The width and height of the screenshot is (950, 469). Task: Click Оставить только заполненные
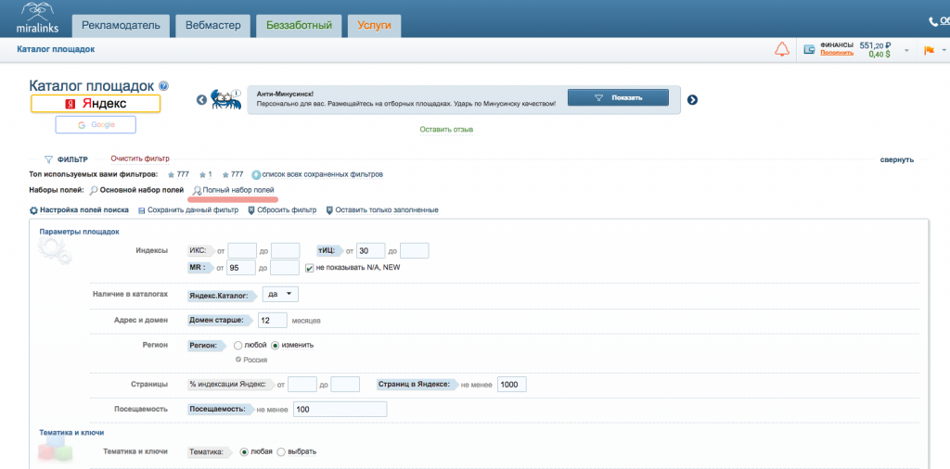tap(381, 210)
